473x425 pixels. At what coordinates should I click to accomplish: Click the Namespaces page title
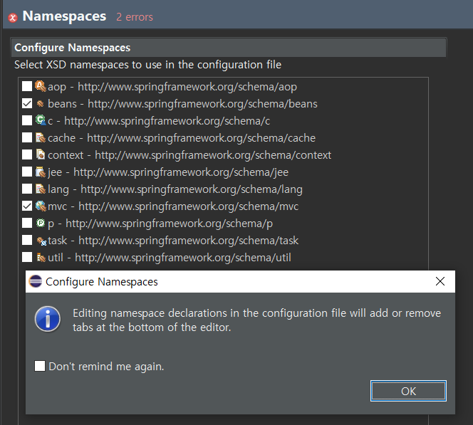[x=64, y=16]
